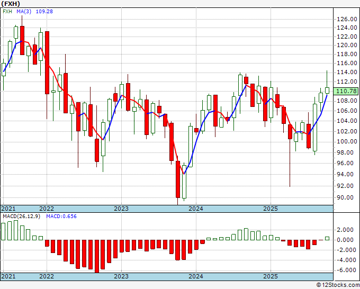Select the 109.28 moving average value
Screen dimensions: 360x289
[44, 11]
